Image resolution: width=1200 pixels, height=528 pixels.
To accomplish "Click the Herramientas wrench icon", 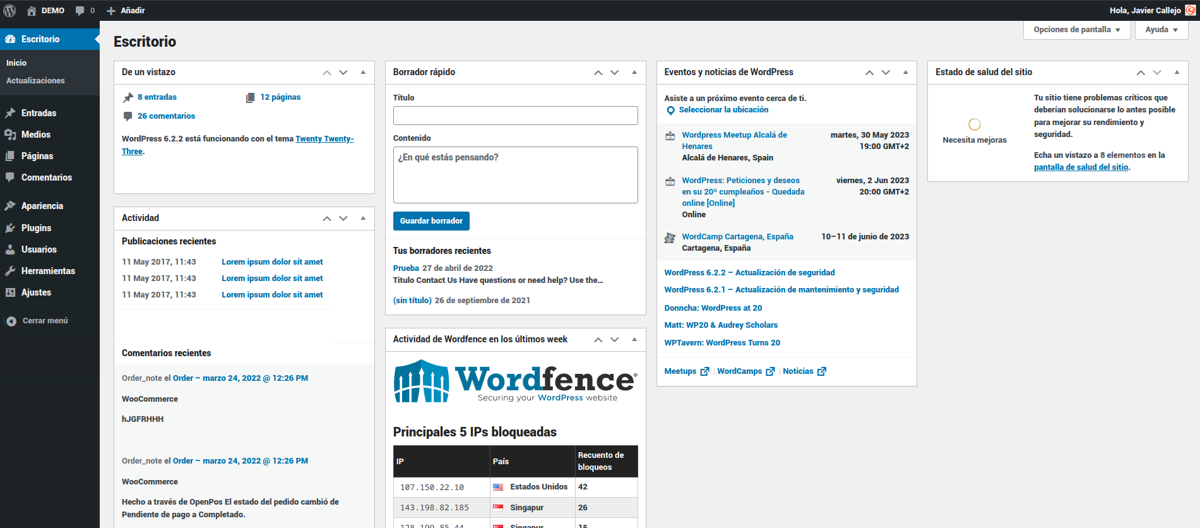I will 10,271.
